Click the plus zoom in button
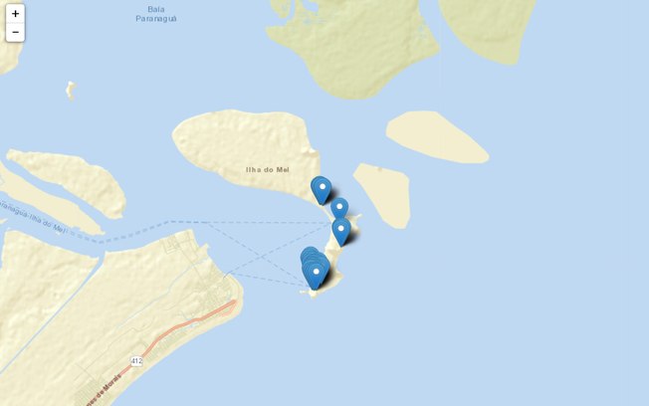The image size is (649, 406). (15, 14)
